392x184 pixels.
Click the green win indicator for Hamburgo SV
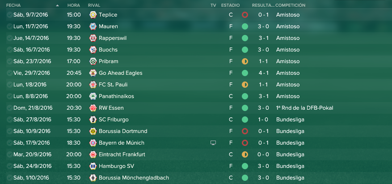(x=245, y=166)
